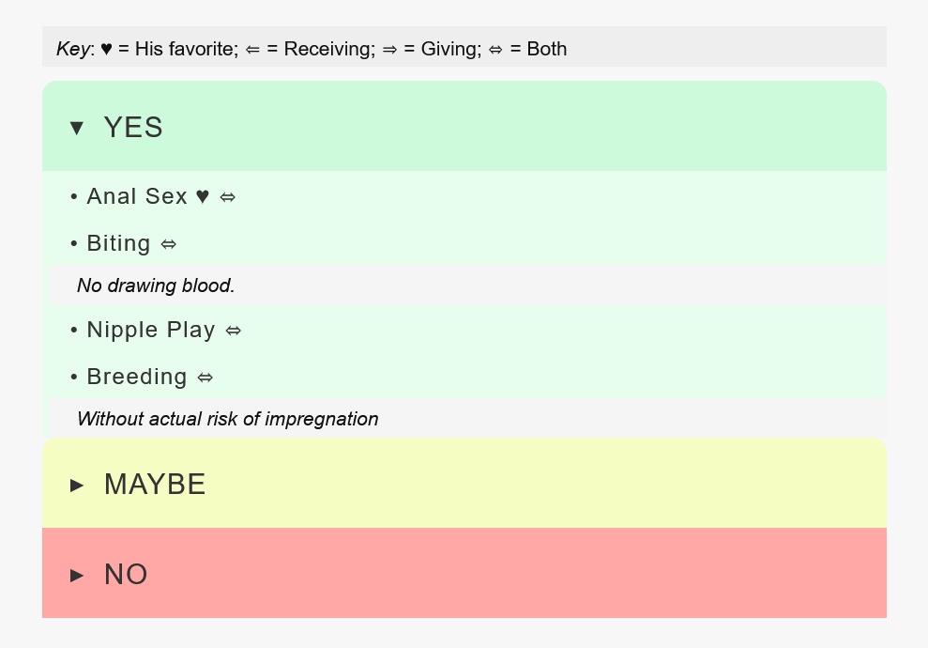Click the double arrow beside Nipple Play
This screenshot has width=928, height=648.
click(x=234, y=331)
